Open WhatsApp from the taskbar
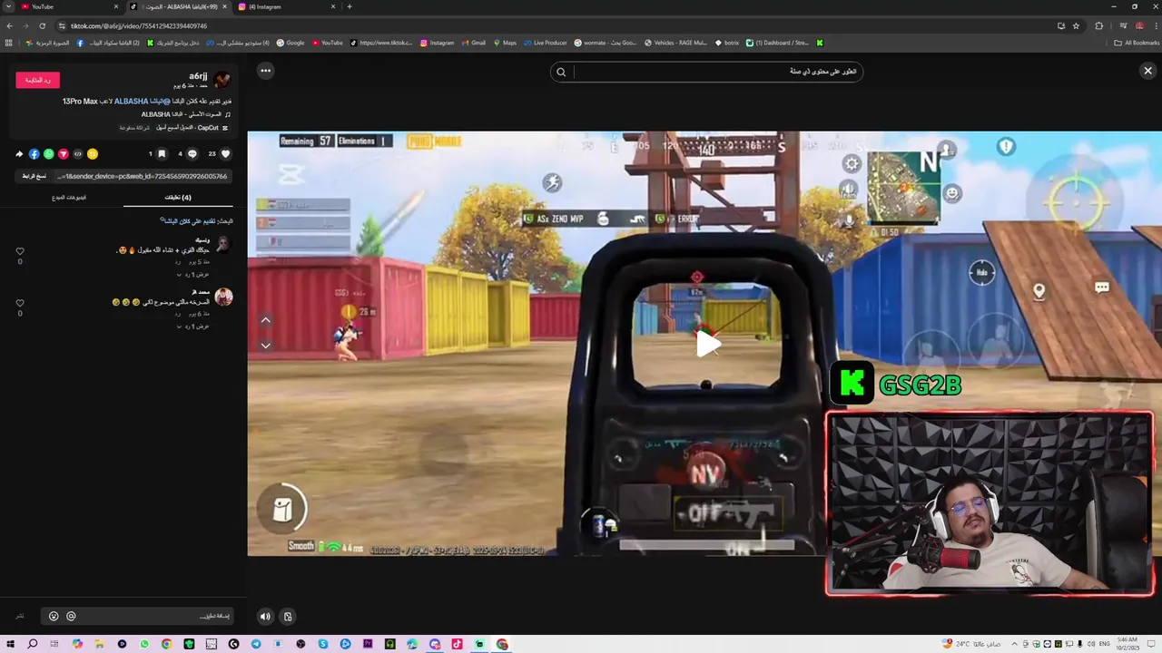 [x=144, y=644]
